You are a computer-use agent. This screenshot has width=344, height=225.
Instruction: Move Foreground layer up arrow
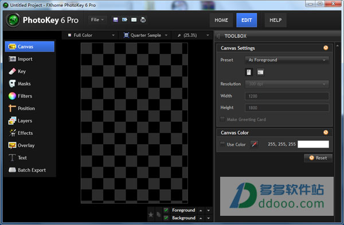201,211
